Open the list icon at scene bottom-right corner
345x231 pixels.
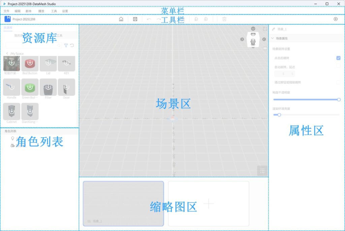coord(262,171)
